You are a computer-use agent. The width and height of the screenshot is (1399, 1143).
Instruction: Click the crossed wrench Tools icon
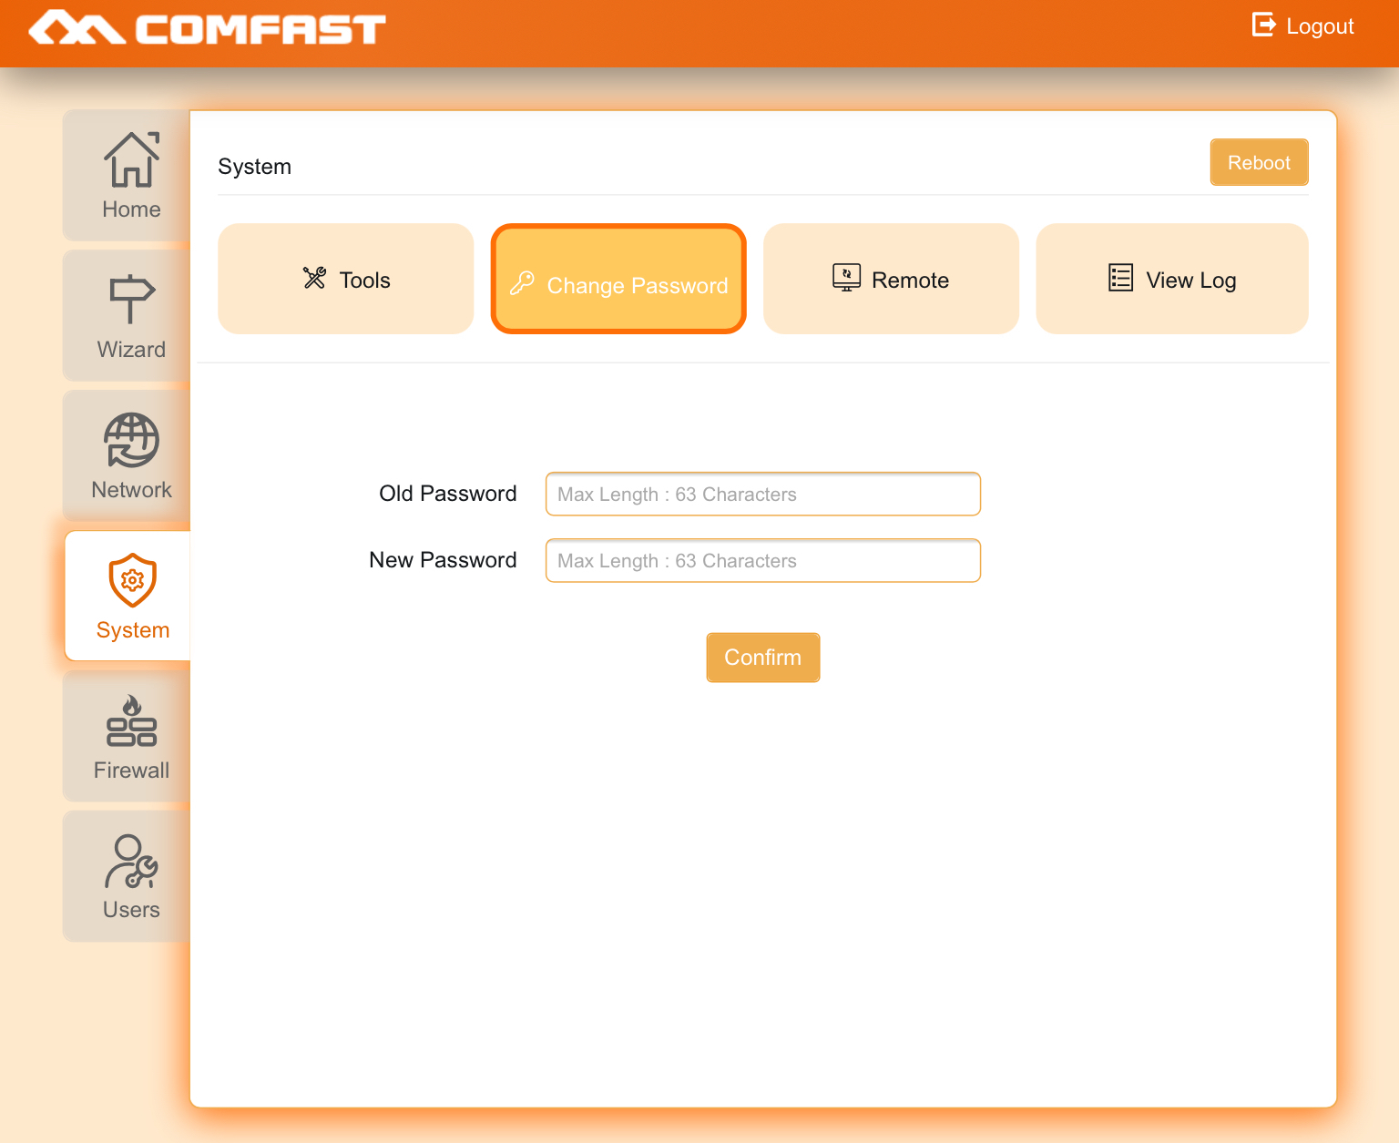[x=315, y=279]
